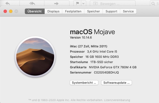Close the window with the red button
The height and width of the screenshot is (103, 159).
[5, 11]
